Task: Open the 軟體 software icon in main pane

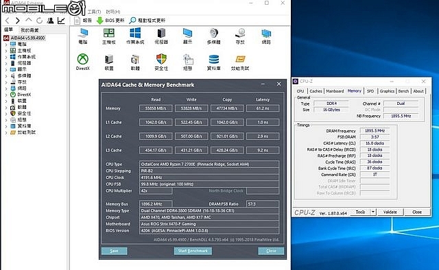Action: [x=135, y=62]
